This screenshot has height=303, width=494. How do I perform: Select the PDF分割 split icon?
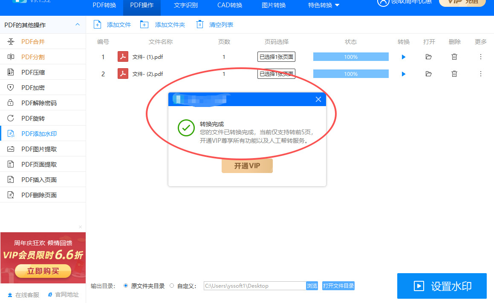pyautogui.click(x=11, y=57)
